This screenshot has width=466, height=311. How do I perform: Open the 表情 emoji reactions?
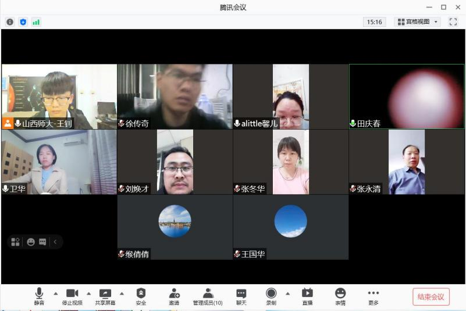coord(340,296)
